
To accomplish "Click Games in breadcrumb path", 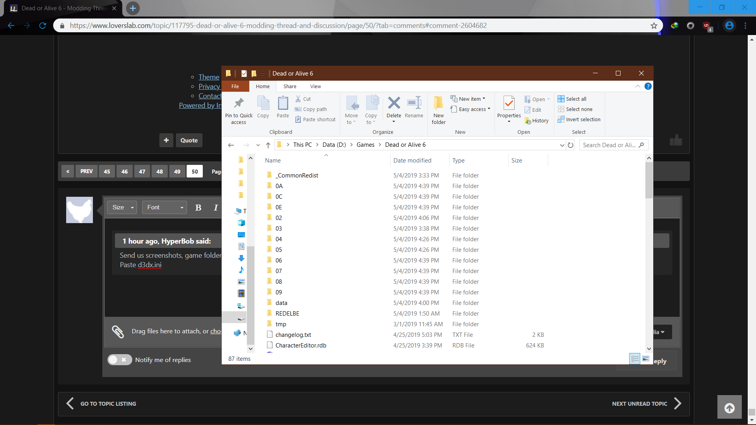I will 365,145.
